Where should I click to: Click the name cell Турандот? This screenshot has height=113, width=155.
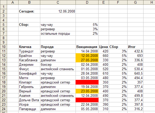click(x=29, y=51)
